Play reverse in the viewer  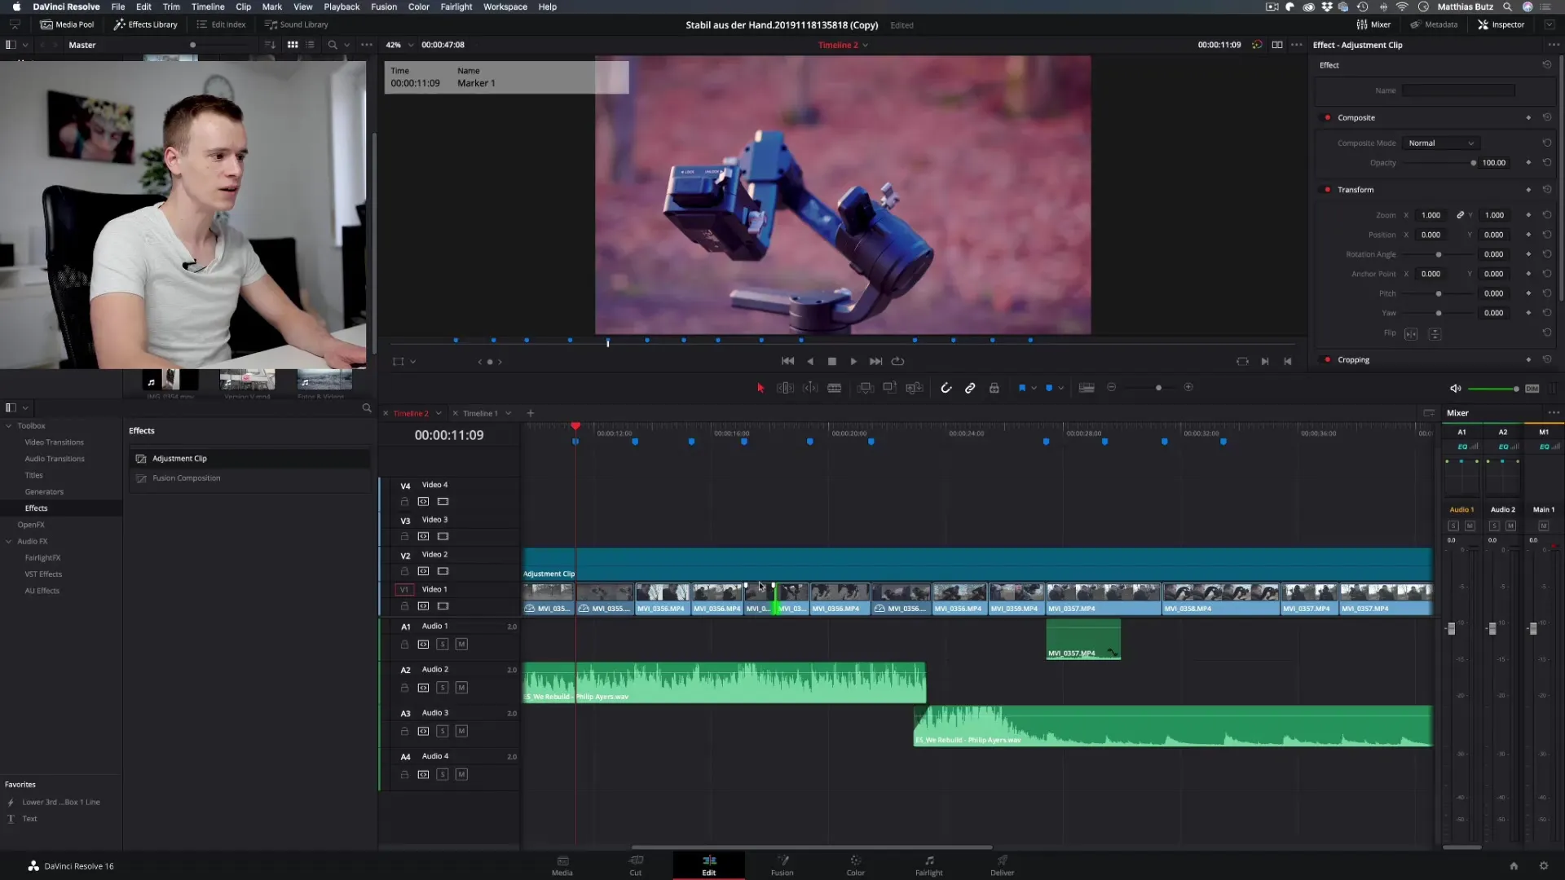[x=810, y=361]
